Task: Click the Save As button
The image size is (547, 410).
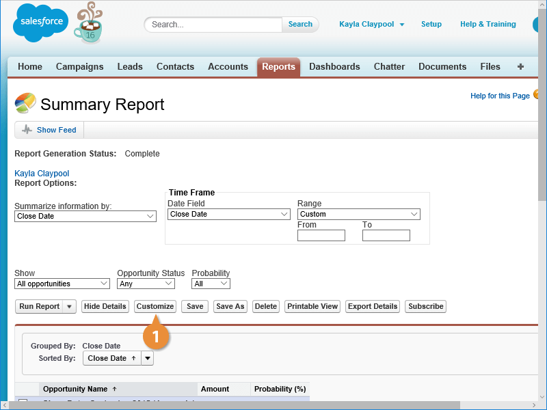Action: point(230,306)
